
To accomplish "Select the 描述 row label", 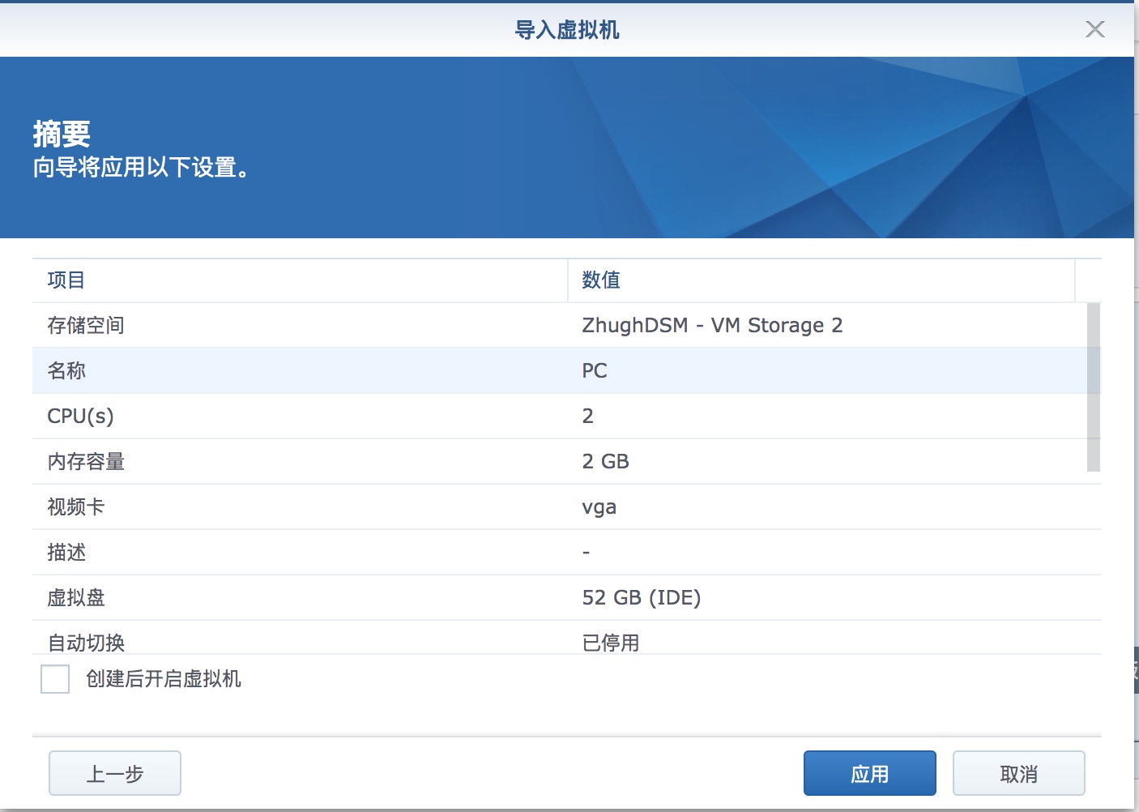I will pos(66,553).
